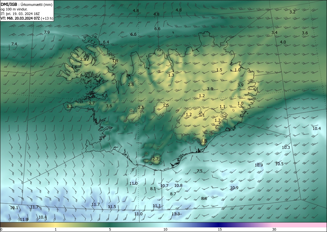327x232 pixels.
Task: Click the color scale label "30"
Action: pyautogui.click(x=274, y=229)
